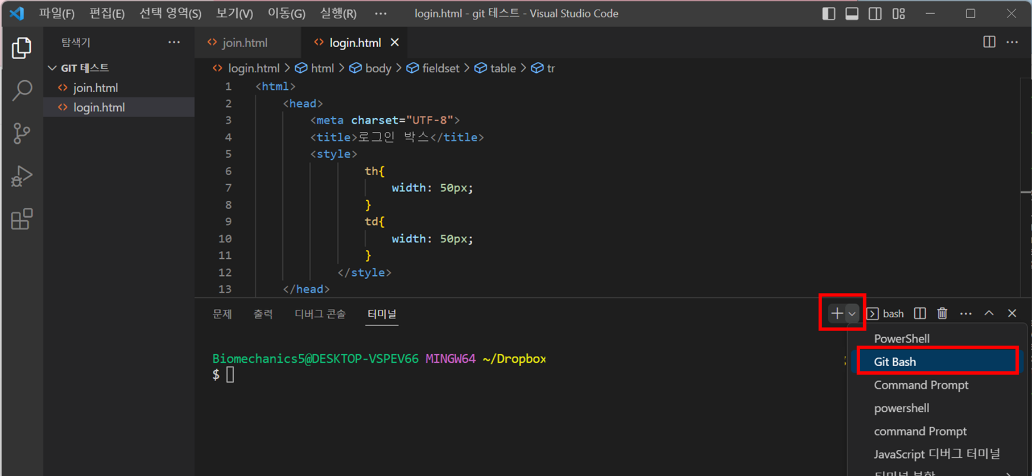Select the bash terminal instance
Image resolution: width=1032 pixels, height=476 pixels.
tap(886, 313)
